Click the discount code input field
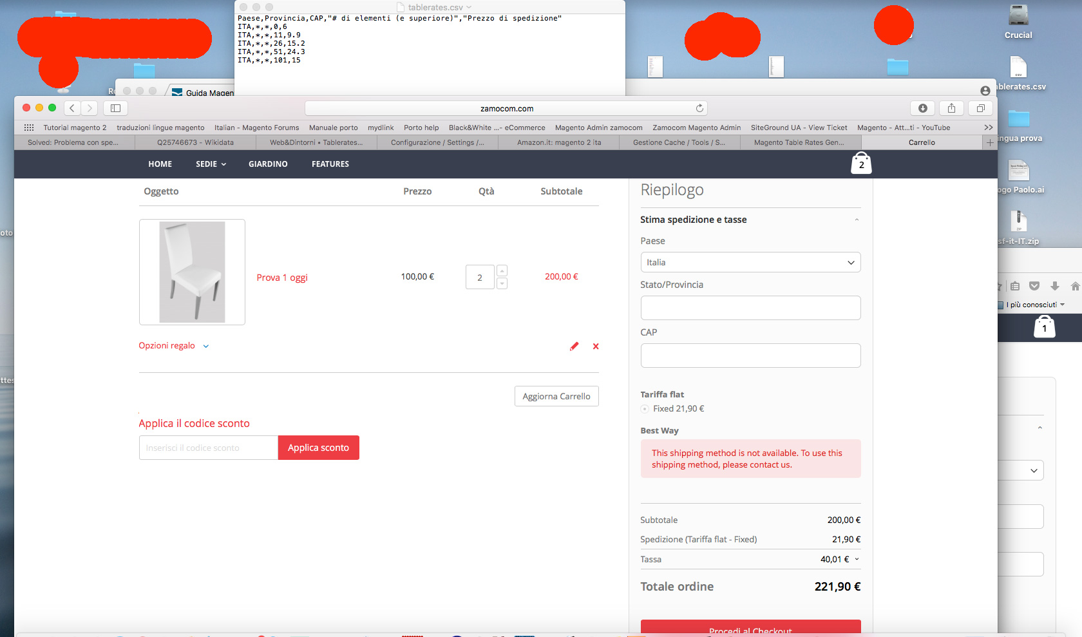The height and width of the screenshot is (637, 1082). click(207, 447)
